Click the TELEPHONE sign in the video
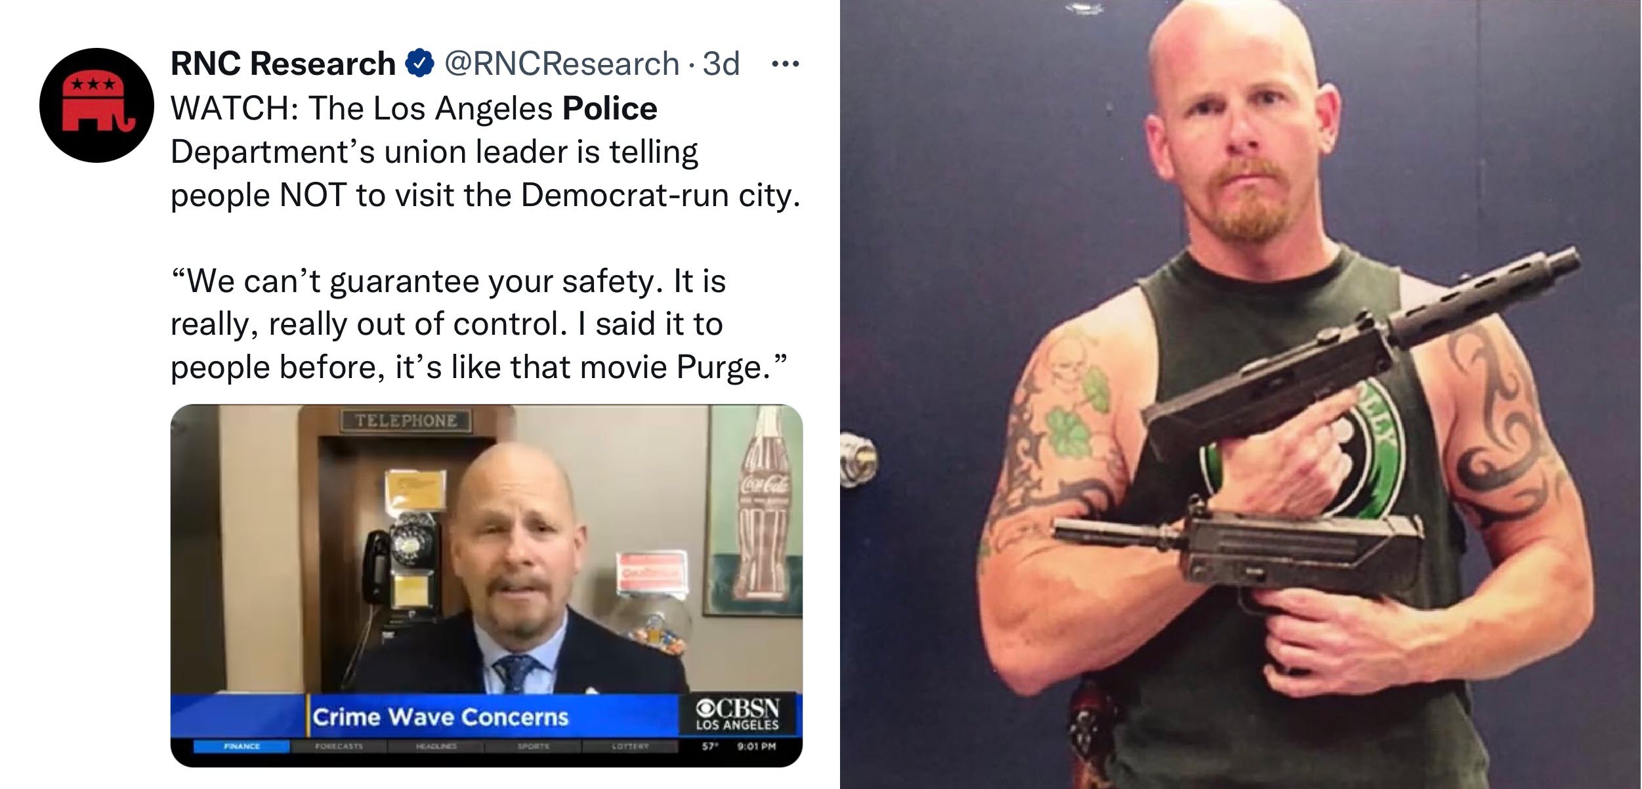Viewport: 1642px width, 789px height. (x=406, y=420)
